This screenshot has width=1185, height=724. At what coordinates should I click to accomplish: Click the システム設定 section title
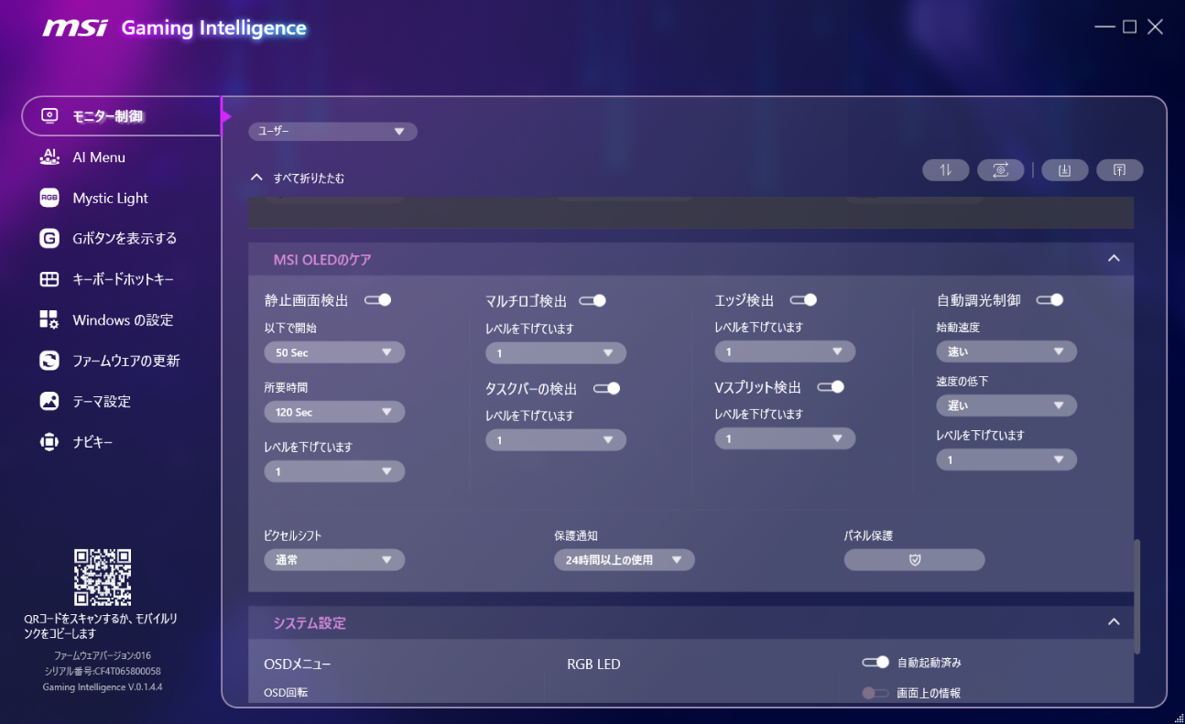coord(310,623)
